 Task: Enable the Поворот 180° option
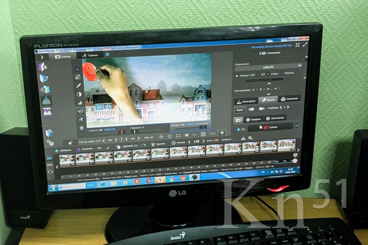237,76
